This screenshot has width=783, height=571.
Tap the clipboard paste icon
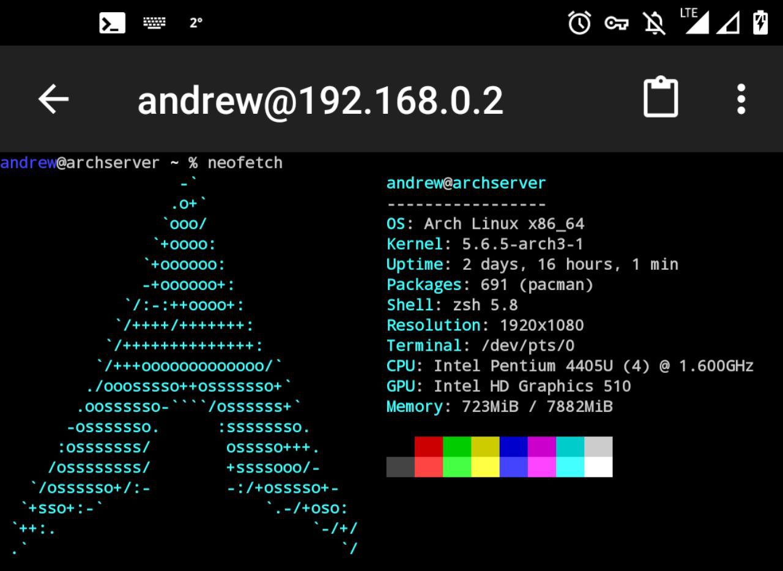661,97
